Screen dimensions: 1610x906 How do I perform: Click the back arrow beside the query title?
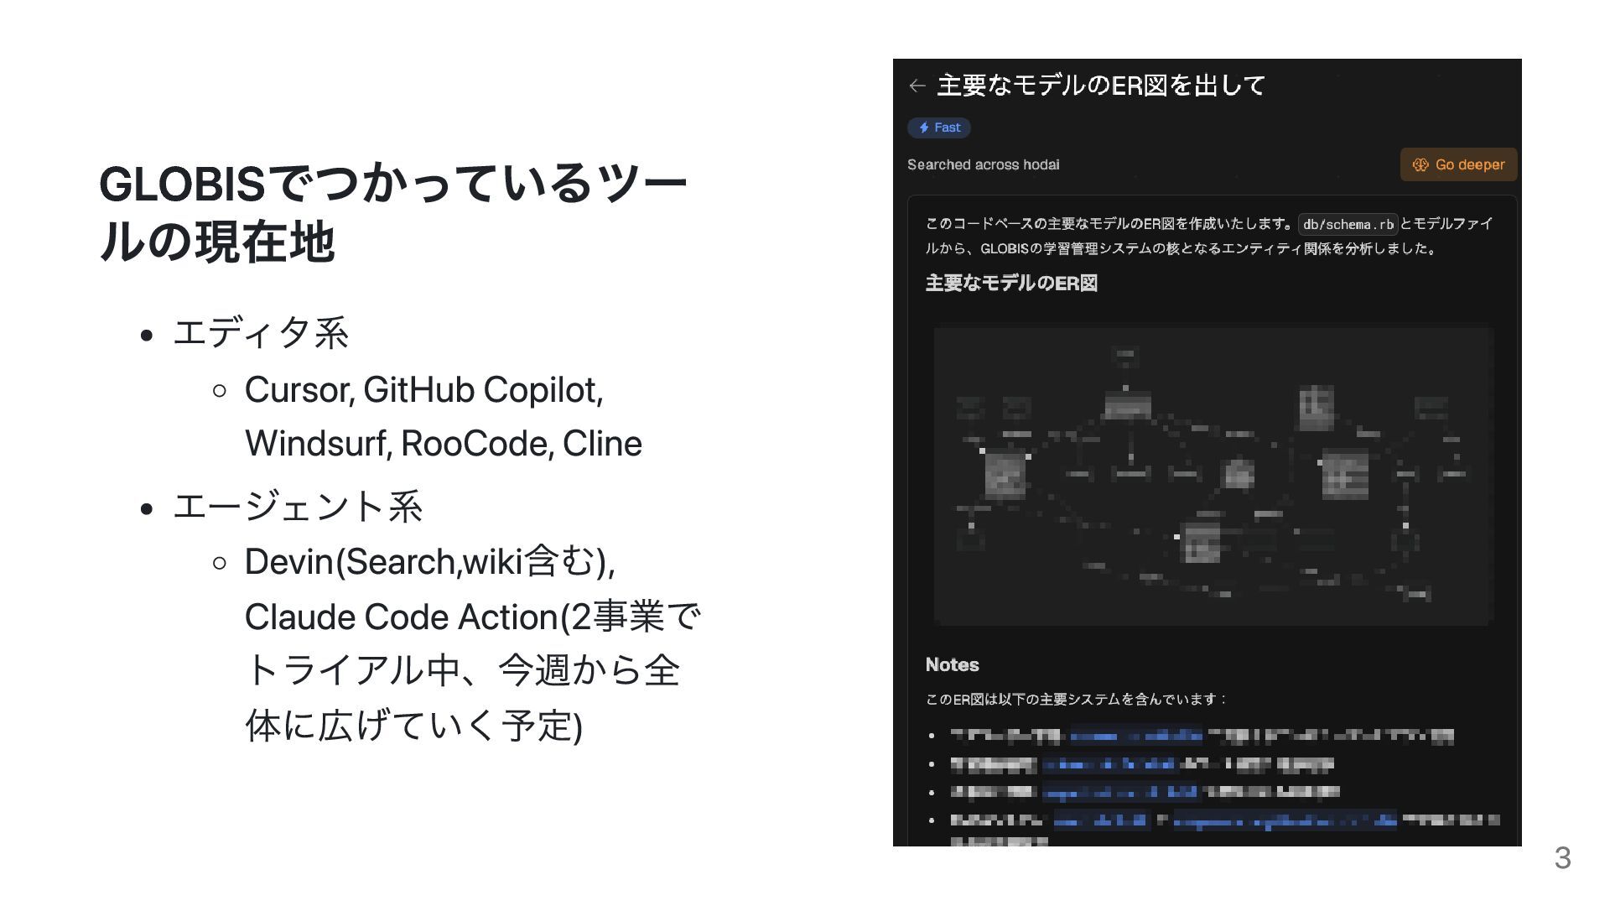917,86
